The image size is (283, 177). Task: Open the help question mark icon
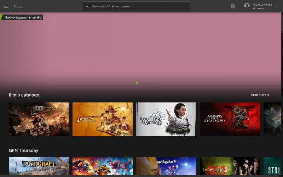point(233,6)
